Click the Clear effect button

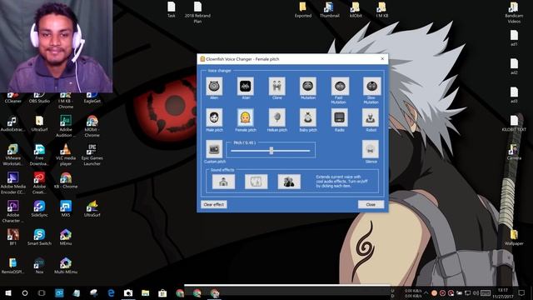click(214, 204)
